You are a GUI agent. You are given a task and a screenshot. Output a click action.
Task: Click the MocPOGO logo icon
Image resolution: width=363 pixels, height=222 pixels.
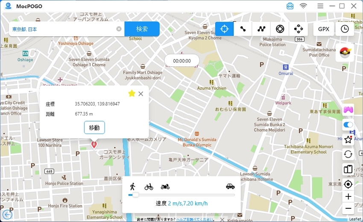(9, 6)
